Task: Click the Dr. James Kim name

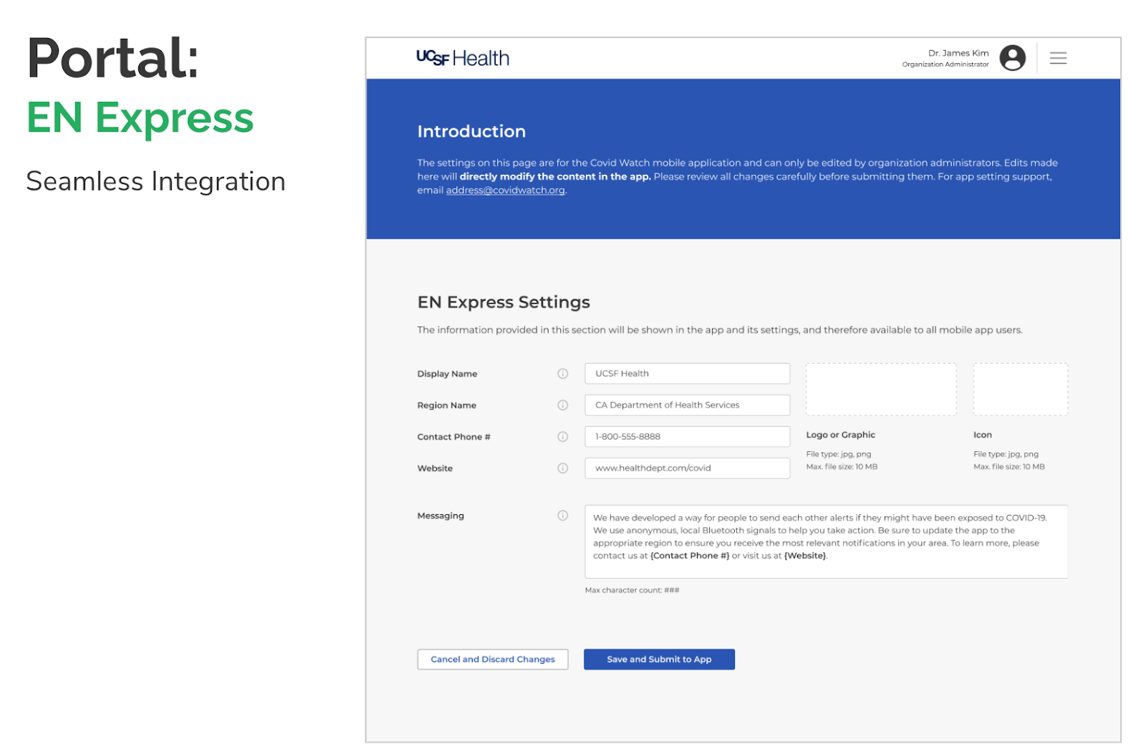Action: (958, 53)
